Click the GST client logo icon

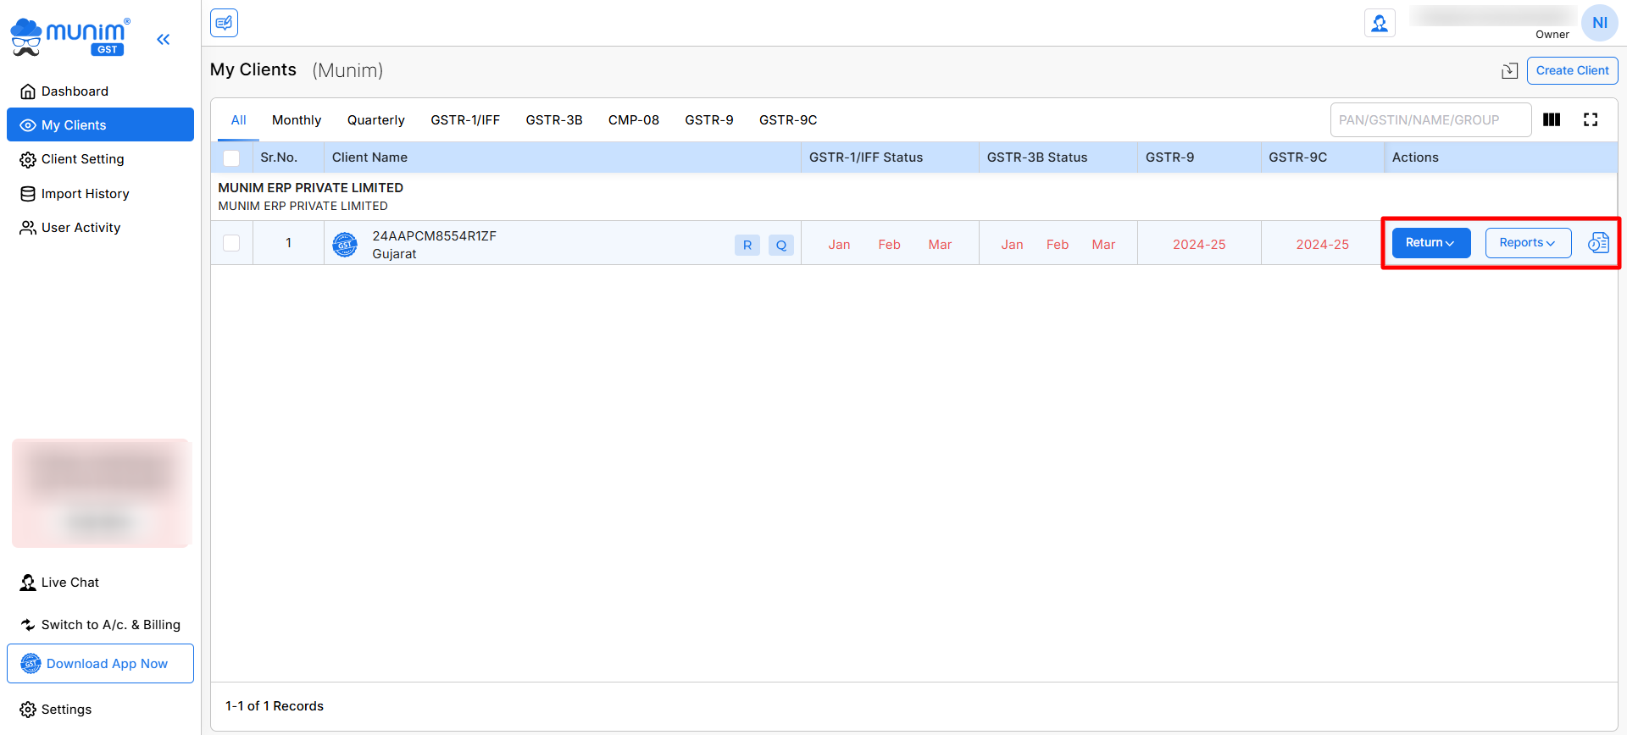coord(345,245)
